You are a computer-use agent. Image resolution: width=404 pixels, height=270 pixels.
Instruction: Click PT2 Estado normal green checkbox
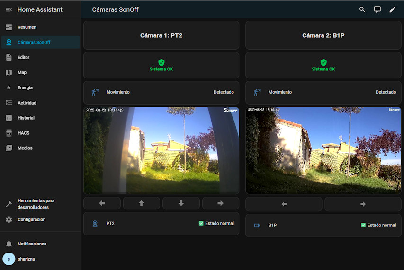pyautogui.click(x=201, y=224)
